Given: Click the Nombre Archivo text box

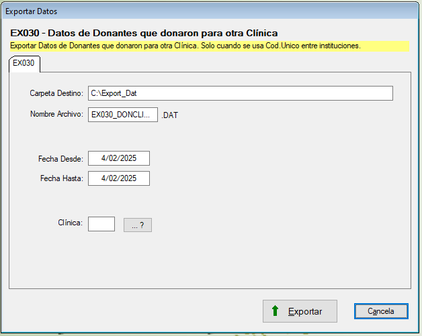Looking at the screenshot, I should (x=122, y=115).
